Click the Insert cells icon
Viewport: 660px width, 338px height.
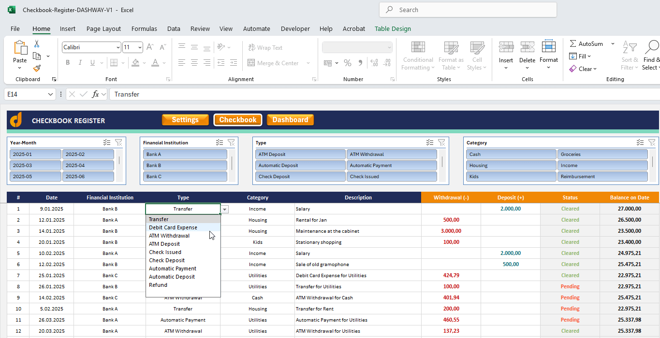point(506,47)
